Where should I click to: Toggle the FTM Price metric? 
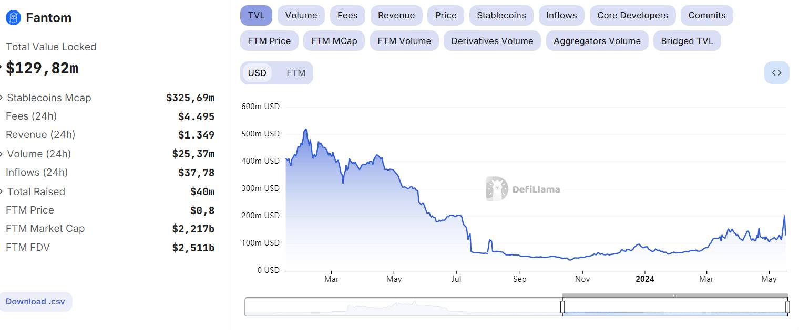click(269, 41)
